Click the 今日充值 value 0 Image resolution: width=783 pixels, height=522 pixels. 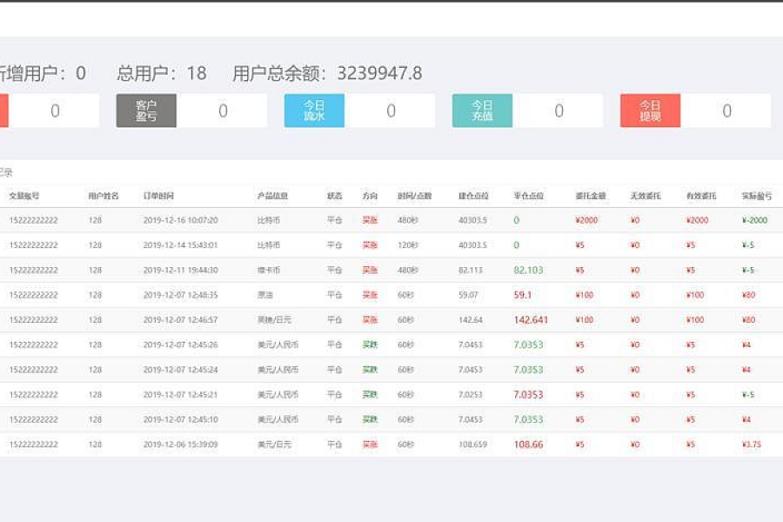coord(559,110)
